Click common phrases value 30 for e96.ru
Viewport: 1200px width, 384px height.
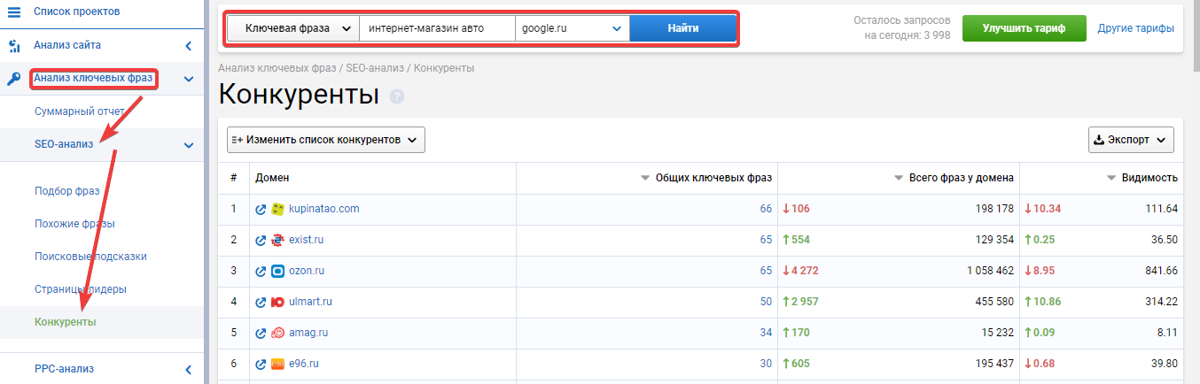(766, 365)
